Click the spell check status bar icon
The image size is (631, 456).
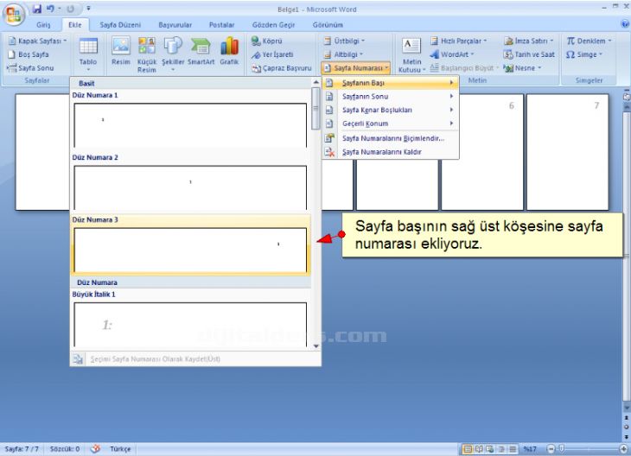(x=95, y=448)
